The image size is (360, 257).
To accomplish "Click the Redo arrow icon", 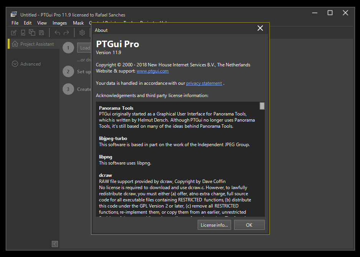I will coord(66,33).
